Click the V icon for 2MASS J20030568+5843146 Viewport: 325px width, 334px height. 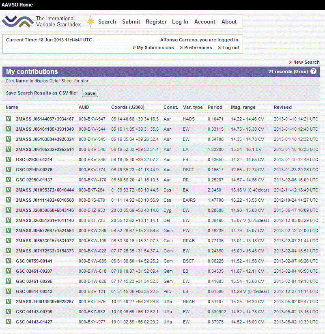click(x=9, y=210)
